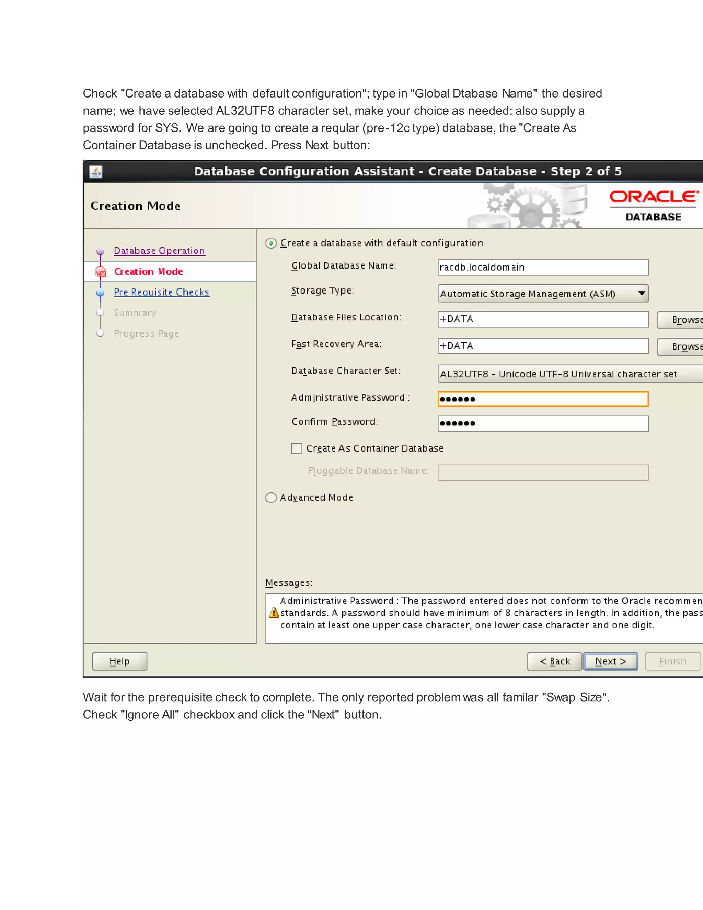Open the Database Operation step link
Screen dimensions: 703x910
pyautogui.click(x=160, y=251)
